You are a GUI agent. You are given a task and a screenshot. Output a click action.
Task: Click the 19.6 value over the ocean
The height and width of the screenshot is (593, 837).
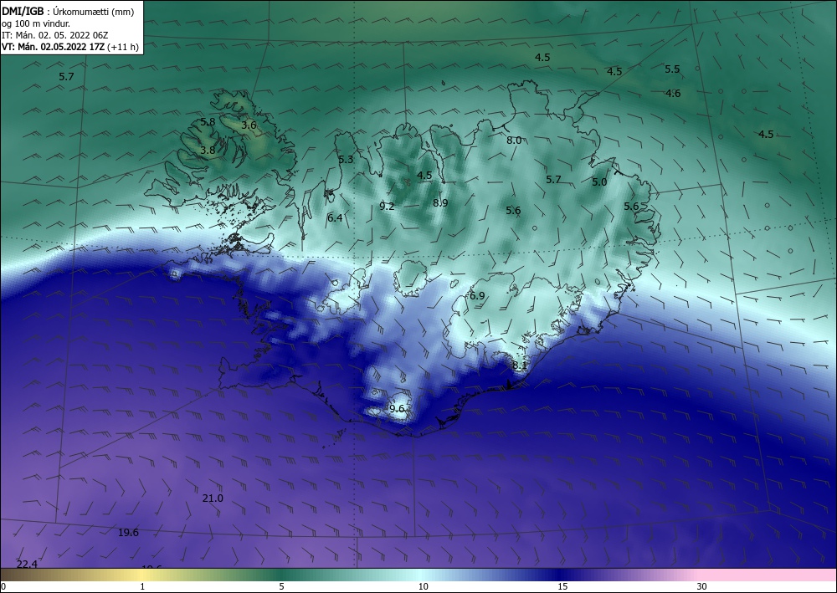(x=128, y=532)
